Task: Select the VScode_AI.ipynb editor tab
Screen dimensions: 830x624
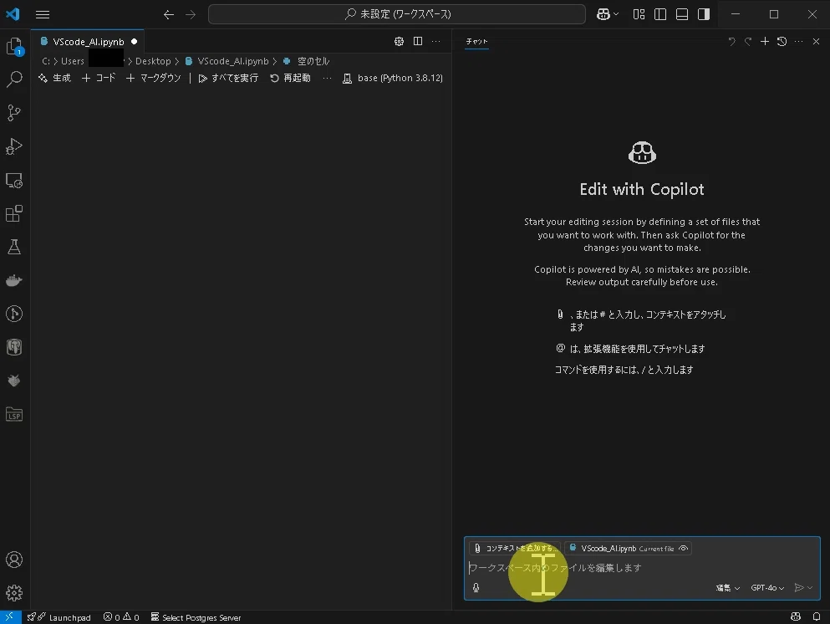Action: pos(88,42)
